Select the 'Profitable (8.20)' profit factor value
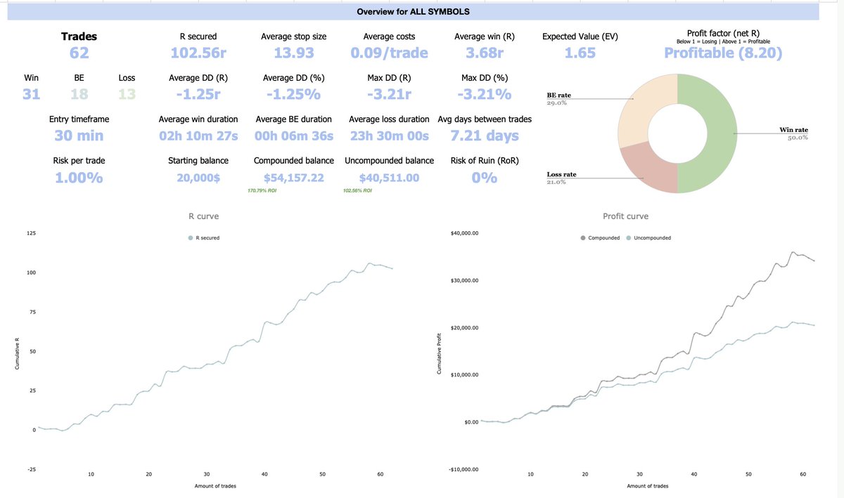 coord(723,53)
